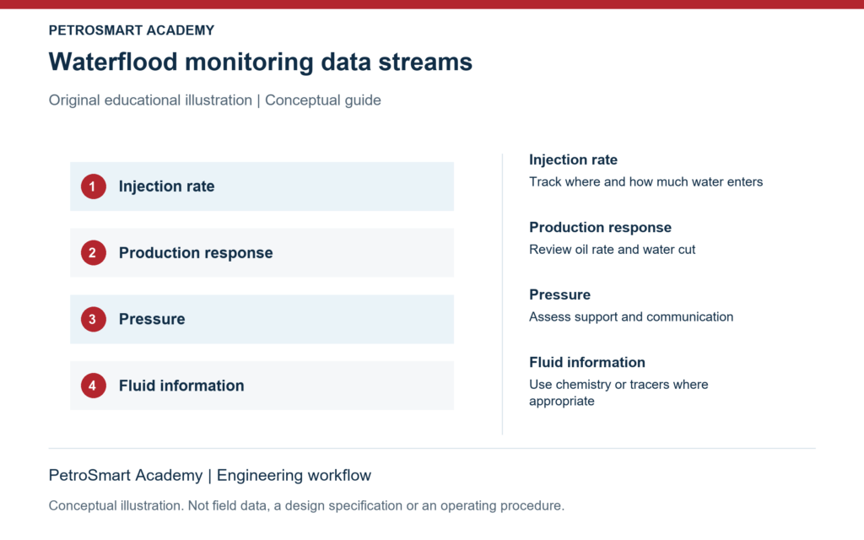Click the PetroSmart Academy | Engineering workflow footer

tap(210, 475)
